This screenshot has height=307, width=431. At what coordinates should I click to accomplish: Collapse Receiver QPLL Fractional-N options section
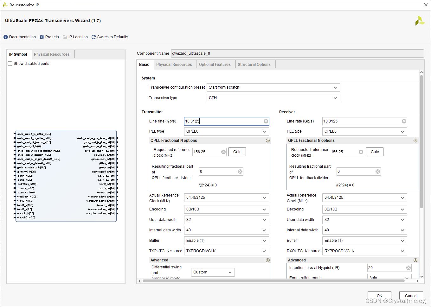(x=415, y=141)
